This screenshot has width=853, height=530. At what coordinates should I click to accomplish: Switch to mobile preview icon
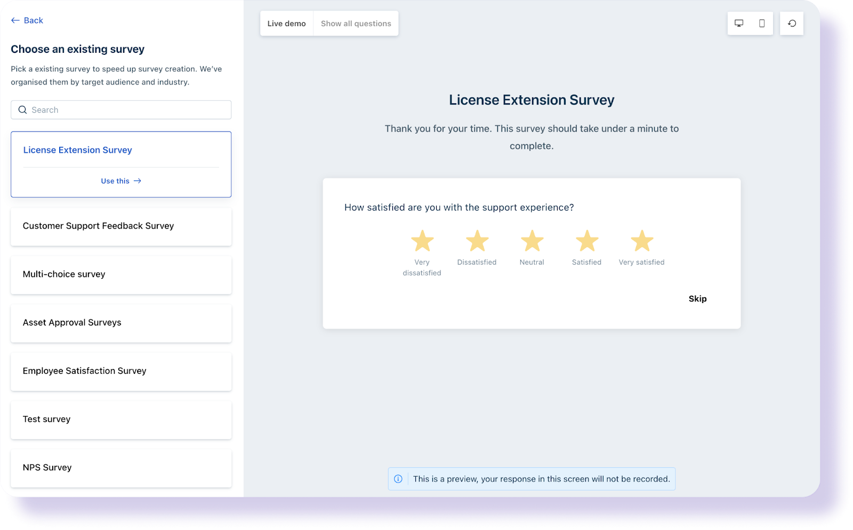pyautogui.click(x=762, y=23)
